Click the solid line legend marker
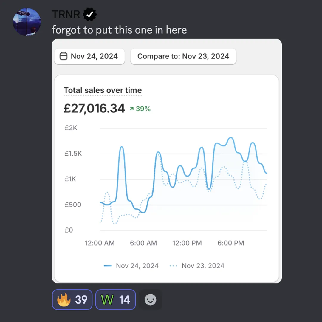This screenshot has width=322, height=322. [x=108, y=266]
